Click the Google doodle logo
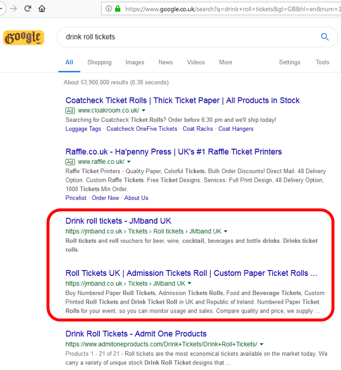 click(x=23, y=38)
